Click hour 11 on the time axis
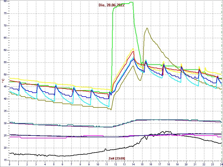The height and width of the screenshot is (167, 223). 107,164
